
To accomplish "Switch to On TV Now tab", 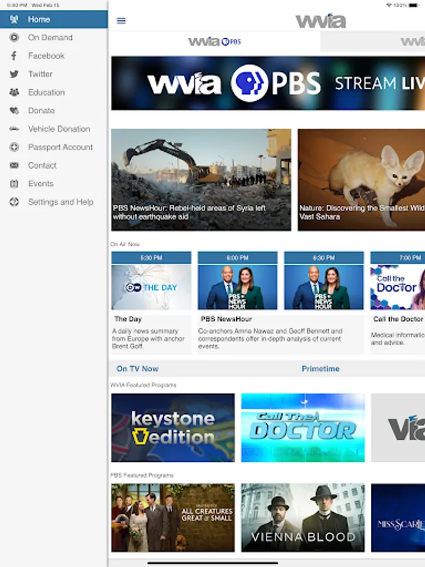I will pos(137,369).
